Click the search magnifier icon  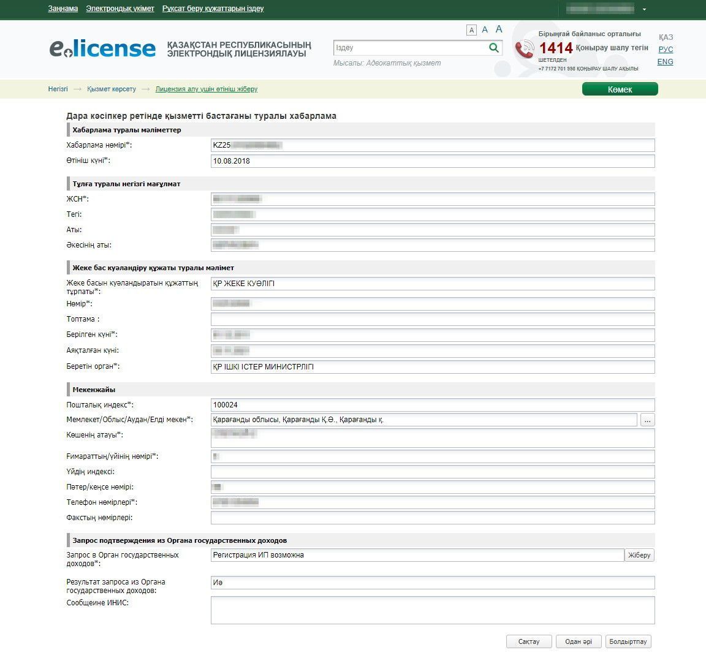click(x=494, y=48)
